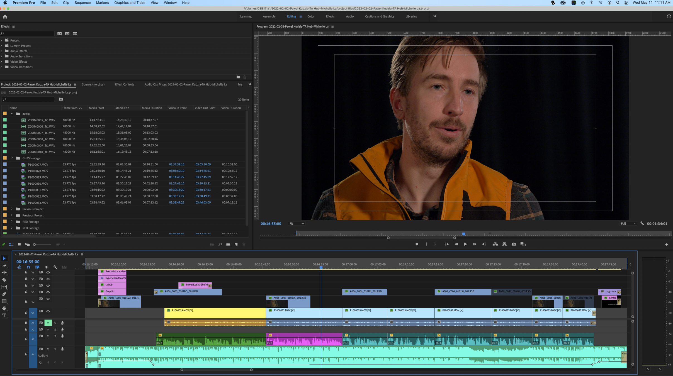Switch to the Color workspace tab

[x=311, y=16]
